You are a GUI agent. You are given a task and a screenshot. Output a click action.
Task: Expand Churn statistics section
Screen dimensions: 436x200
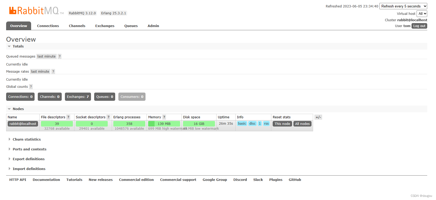coord(27,140)
